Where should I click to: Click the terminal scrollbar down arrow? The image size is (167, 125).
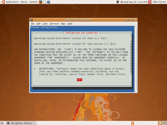136,91
